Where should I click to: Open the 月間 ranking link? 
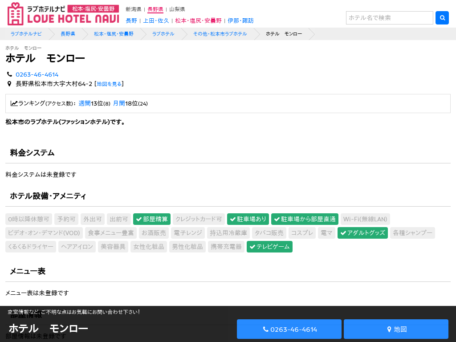click(x=118, y=103)
